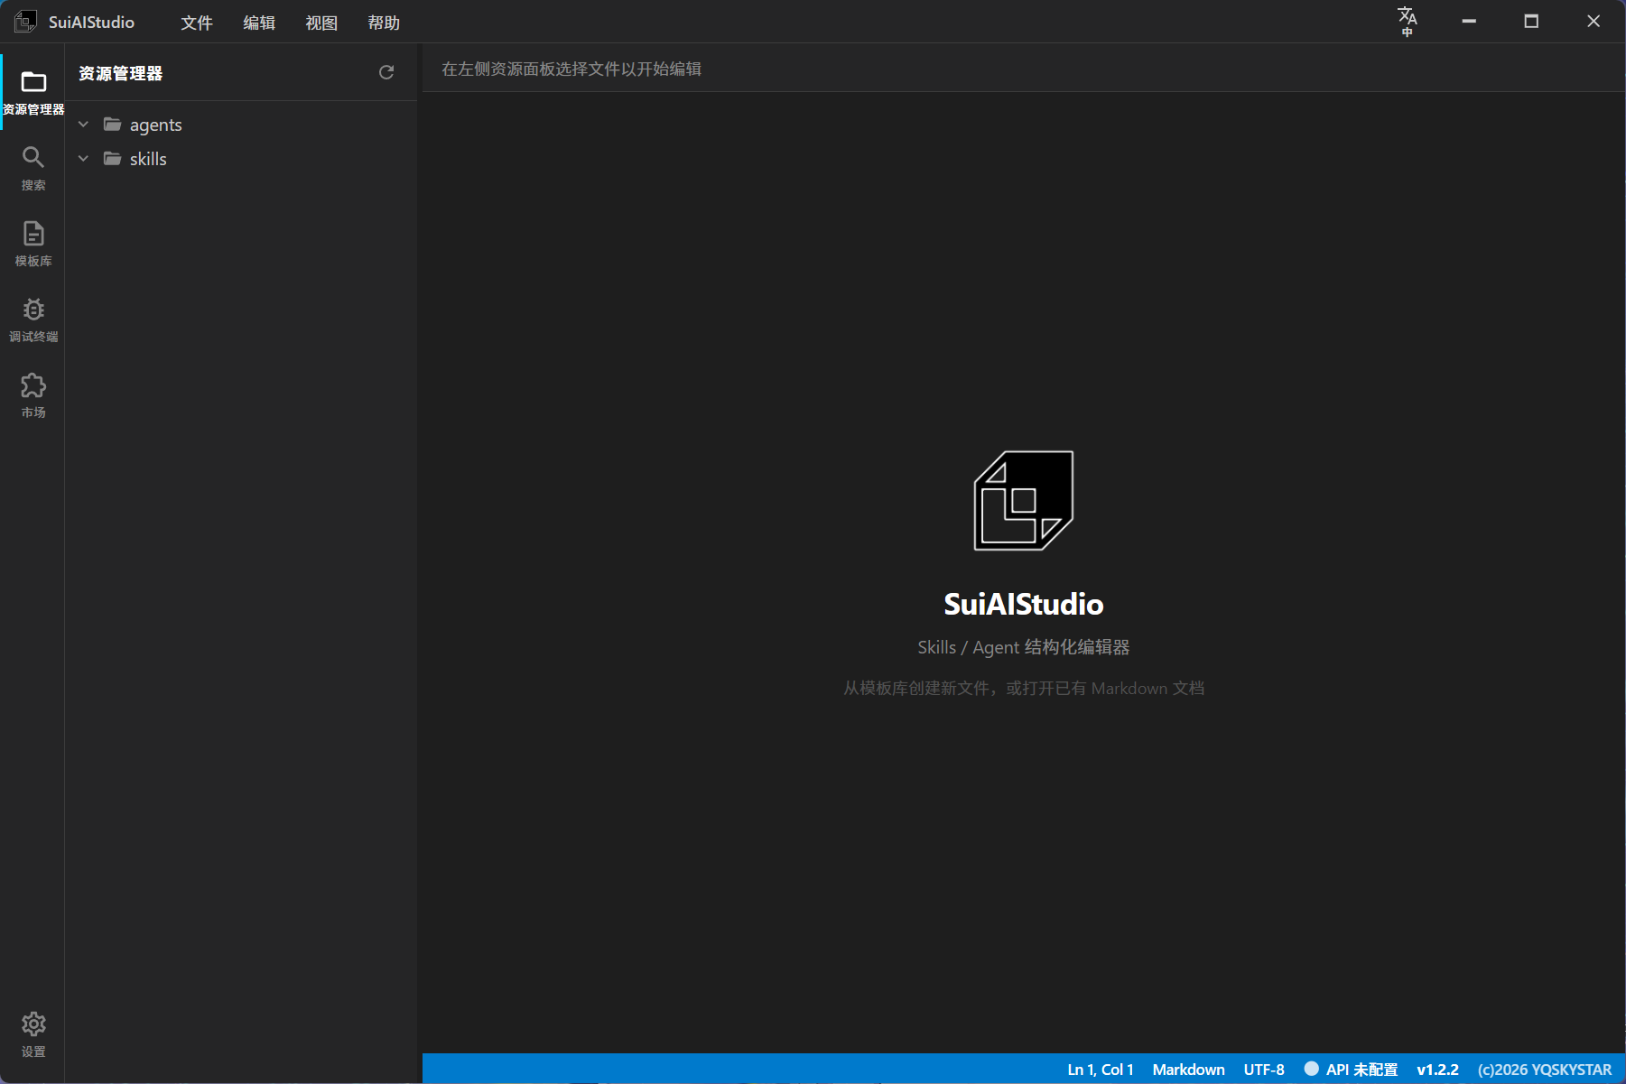1626x1084 pixels.
Task: Refresh the resource explorer file tree
Action: (x=386, y=72)
